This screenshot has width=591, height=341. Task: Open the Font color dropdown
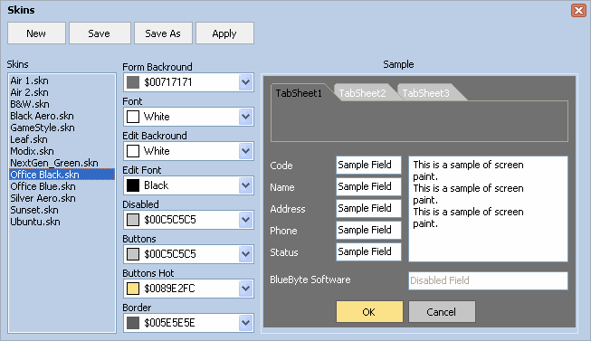[246, 117]
